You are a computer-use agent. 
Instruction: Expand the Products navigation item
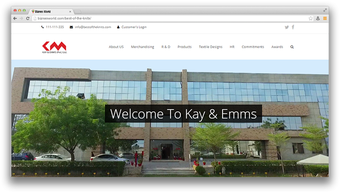point(185,47)
